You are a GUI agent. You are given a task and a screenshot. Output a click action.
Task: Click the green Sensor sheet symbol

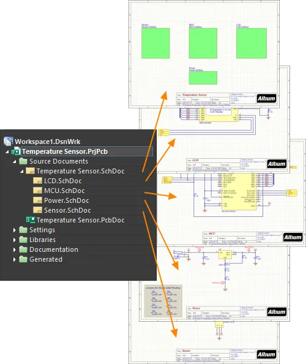click(155, 43)
